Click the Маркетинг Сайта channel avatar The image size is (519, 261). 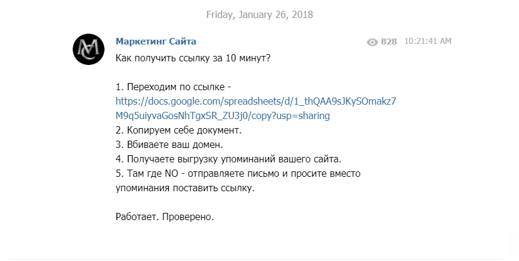tap(89, 49)
